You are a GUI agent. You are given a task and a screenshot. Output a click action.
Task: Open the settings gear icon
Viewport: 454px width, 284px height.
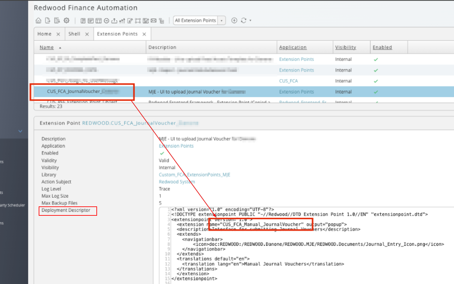coord(66,21)
